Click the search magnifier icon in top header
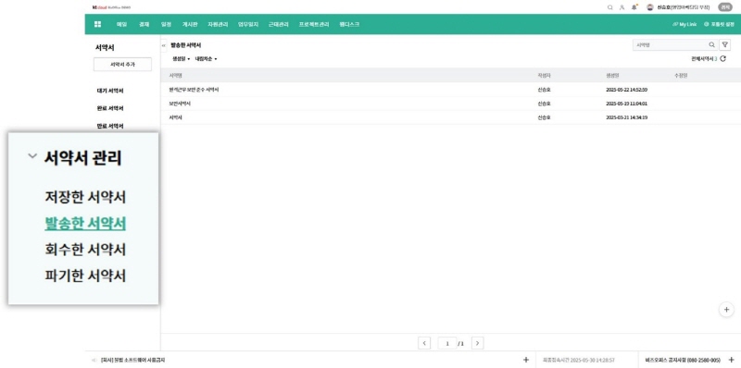Viewport: 741px width, 368px height. click(610, 7)
